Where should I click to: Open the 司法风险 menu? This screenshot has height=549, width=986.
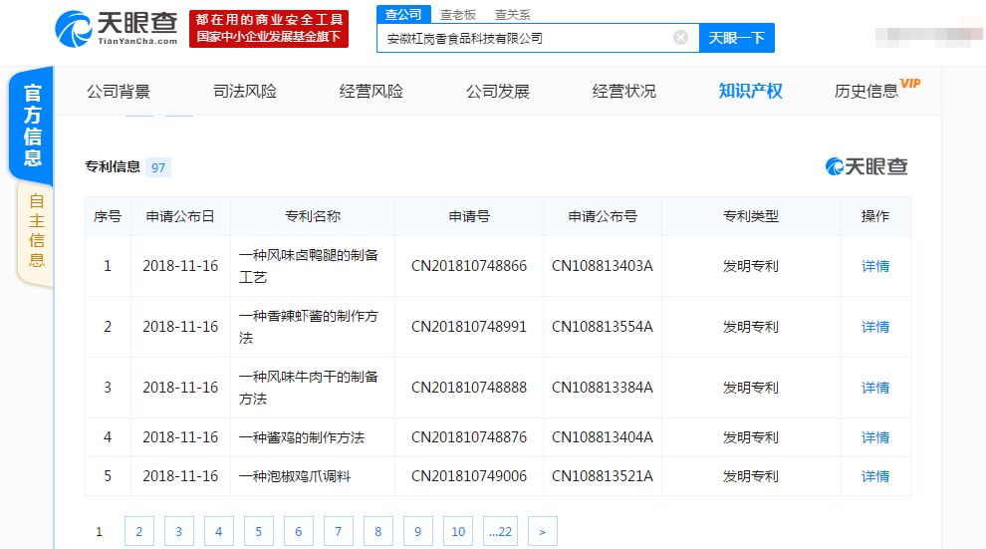[x=245, y=92]
